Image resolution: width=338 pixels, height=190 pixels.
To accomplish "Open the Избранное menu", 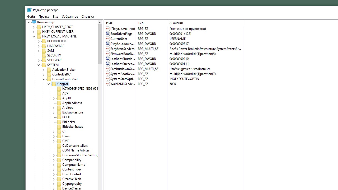I will pyautogui.click(x=70, y=17).
